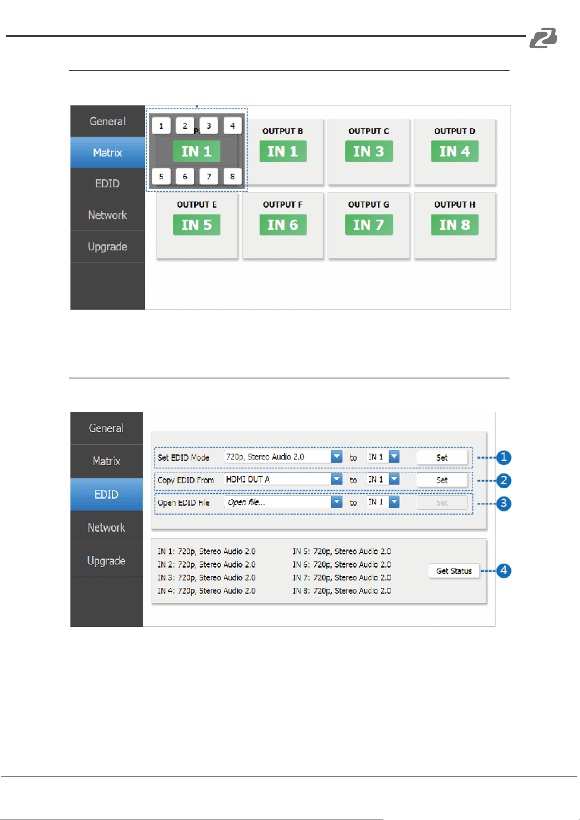Open General tab in the Matrix screen sidebar

(x=108, y=121)
